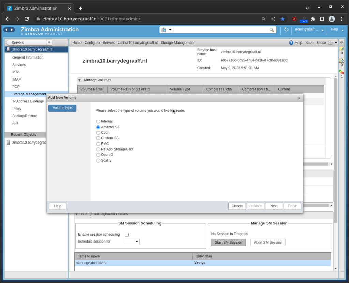
Task: Click the third status icon showing count 1
Action: coord(342,72)
